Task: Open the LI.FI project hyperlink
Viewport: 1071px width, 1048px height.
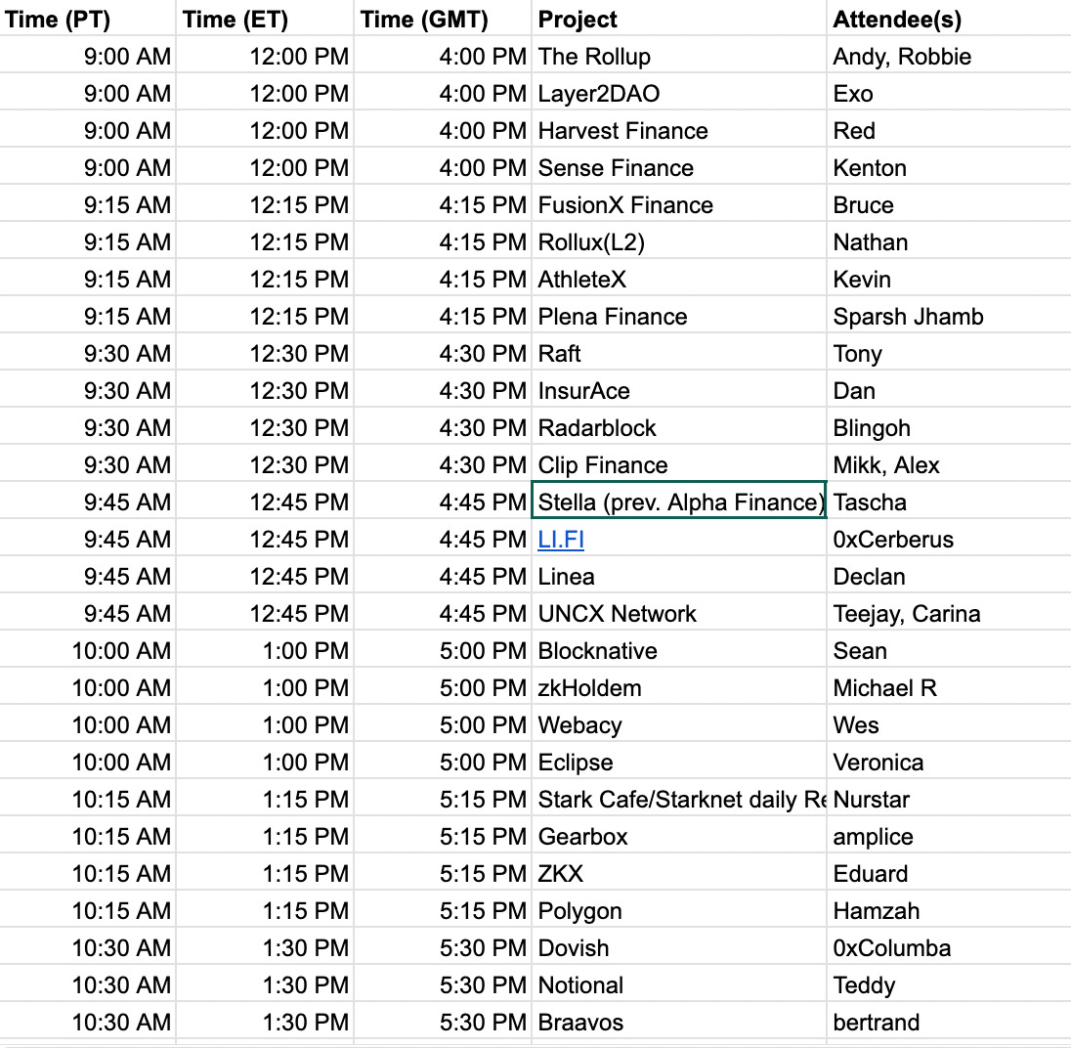Action: click(561, 539)
